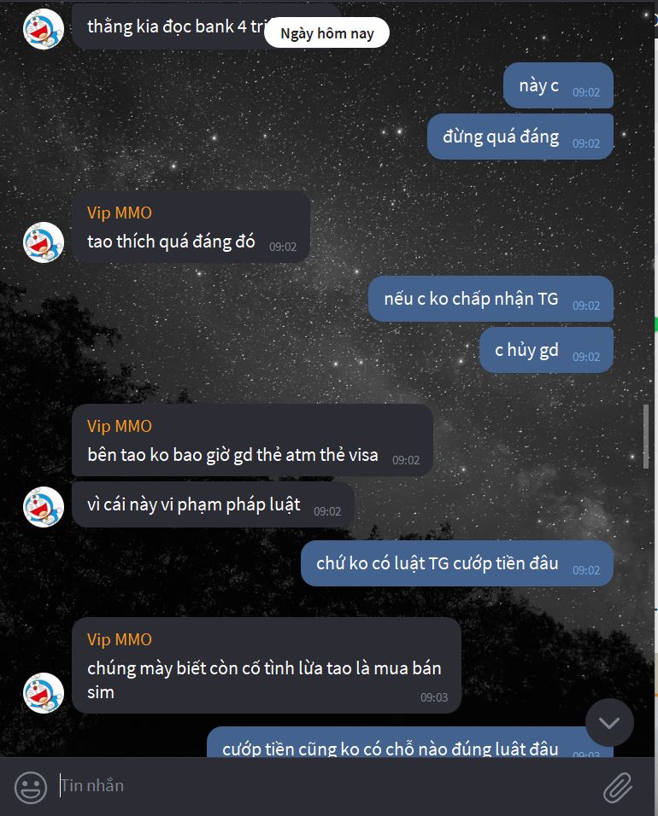Click Doraemon avatar next to 'mua bán sim' message

click(44, 693)
